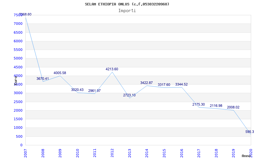
Task: Click the 2961.97 data label
Action: pyautogui.click(x=94, y=91)
